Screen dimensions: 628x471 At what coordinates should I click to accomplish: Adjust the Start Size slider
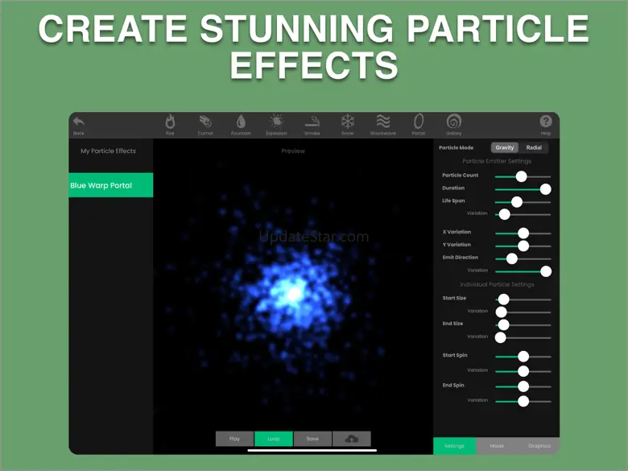tap(523, 300)
